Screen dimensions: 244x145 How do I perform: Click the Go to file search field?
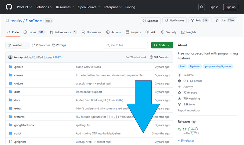[126, 45]
